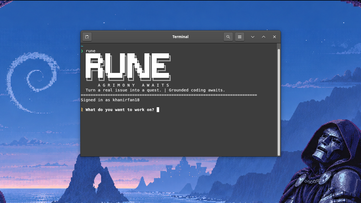Open a new terminal tab
The width and height of the screenshot is (361, 203).
[87, 37]
